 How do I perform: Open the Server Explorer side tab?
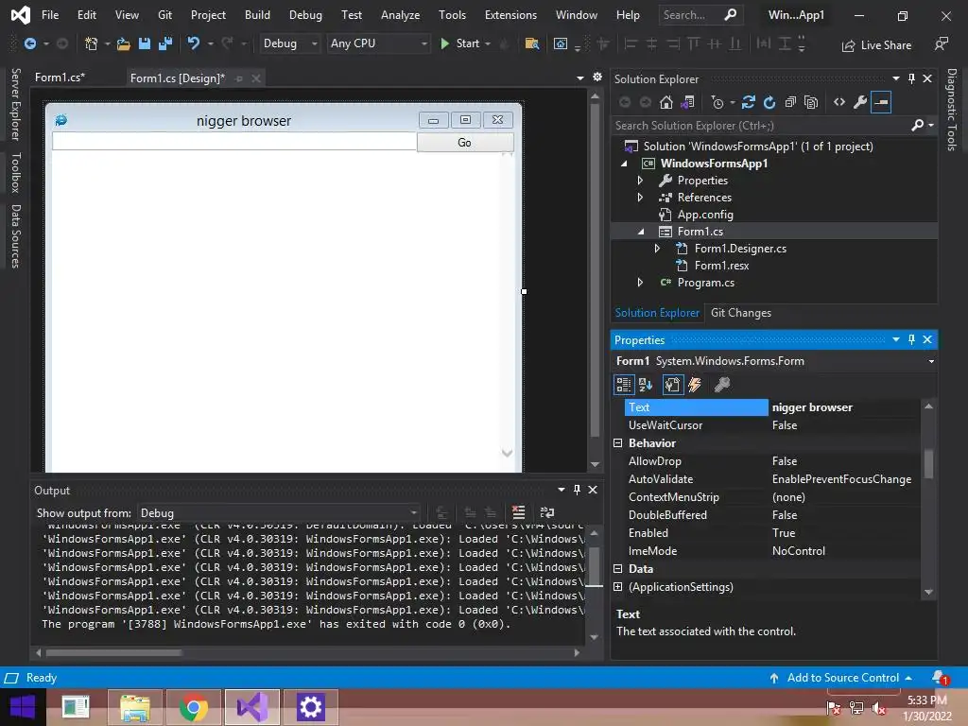pyautogui.click(x=16, y=104)
